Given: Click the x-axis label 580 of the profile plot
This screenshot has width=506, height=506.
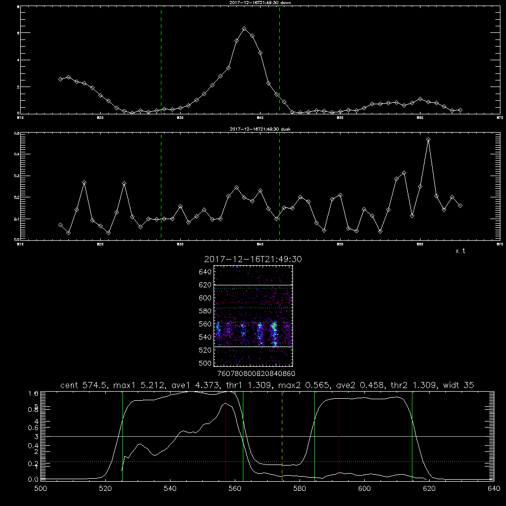Looking at the screenshot, I should [300, 489].
